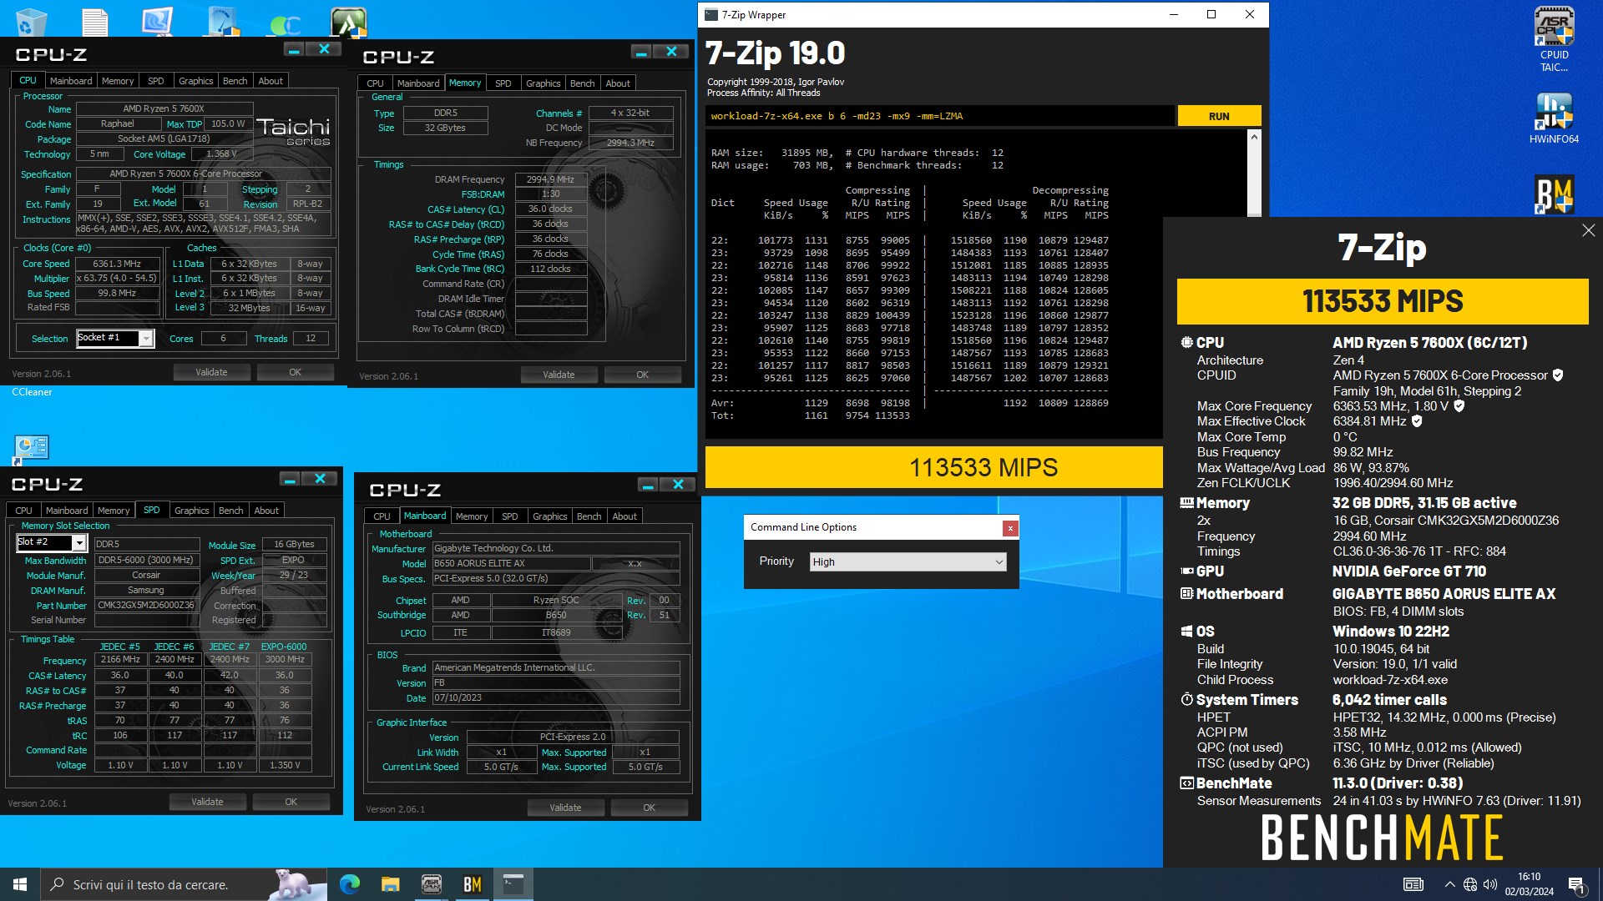The width and height of the screenshot is (1603, 901).
Task: Minimize the CPU-Z SPD window
Action: (x=290, y=479)
